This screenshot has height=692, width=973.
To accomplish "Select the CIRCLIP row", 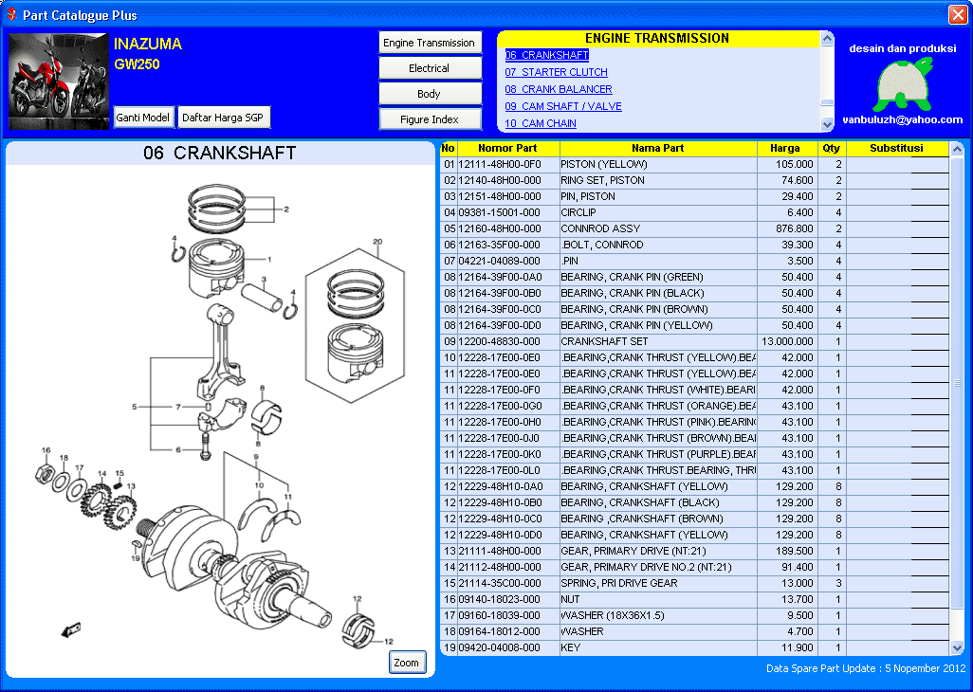I will point(694,212).
